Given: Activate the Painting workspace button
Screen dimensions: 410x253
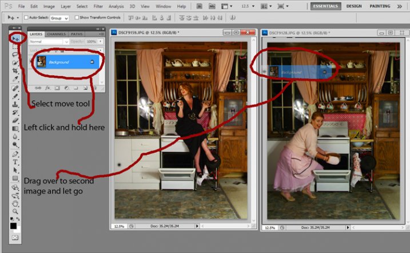Looking at the screenshot, I should point(380,6).
